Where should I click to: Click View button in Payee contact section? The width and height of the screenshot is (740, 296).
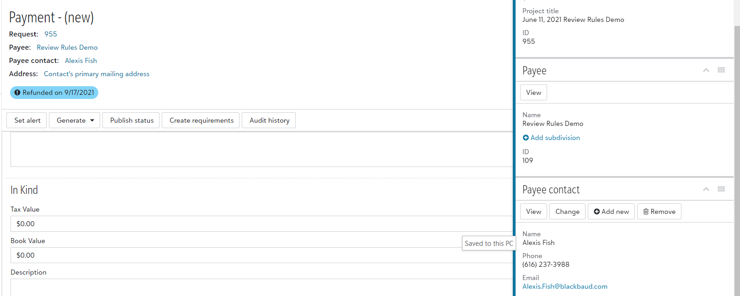tap(533, 212)
